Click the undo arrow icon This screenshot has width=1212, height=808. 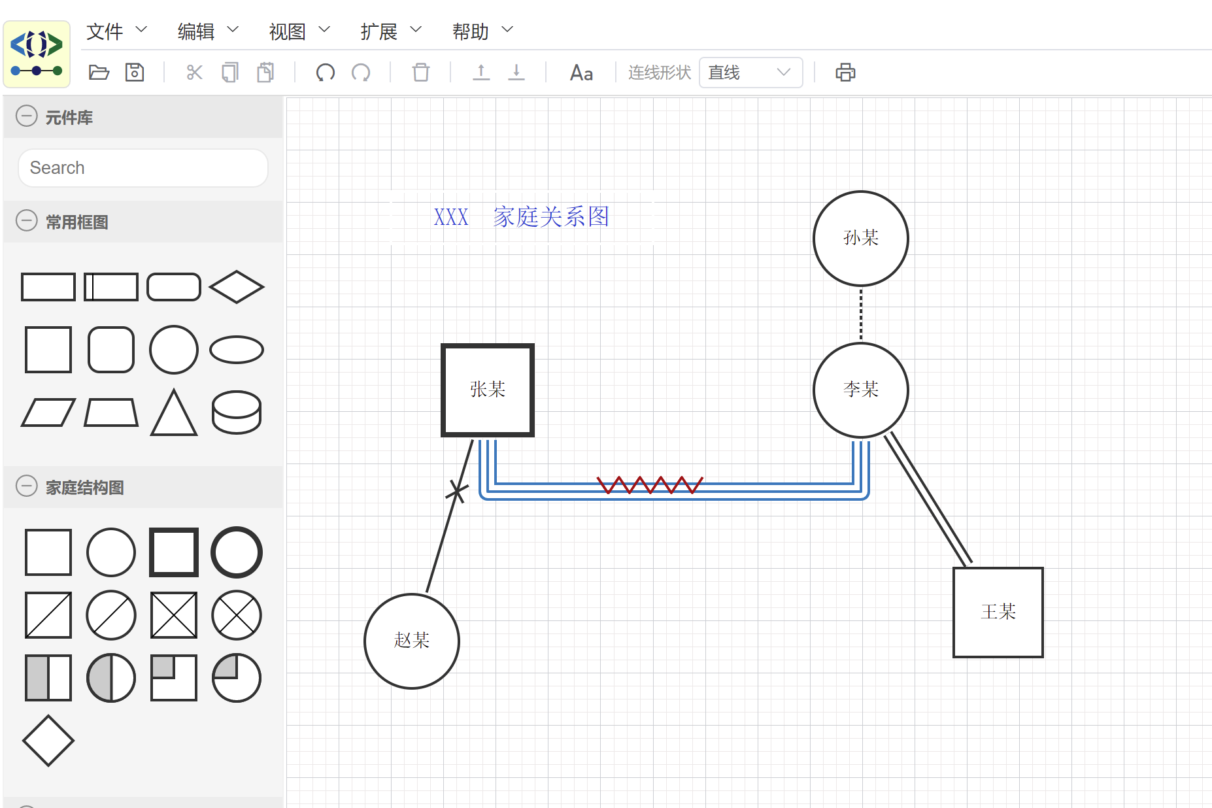pos(326,72)
